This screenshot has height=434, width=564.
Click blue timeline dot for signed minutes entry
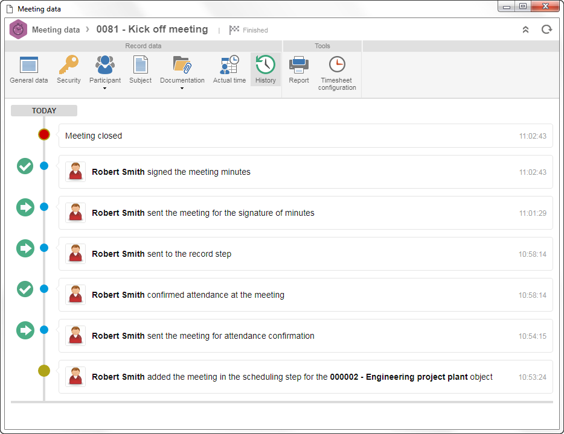pyautogui.click(x=44, y=166)
